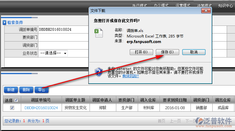Click the source erp.fanpusoft.com text
This screenshot has width=235, height=131.
pyautogui.click(x=144, y=42)
